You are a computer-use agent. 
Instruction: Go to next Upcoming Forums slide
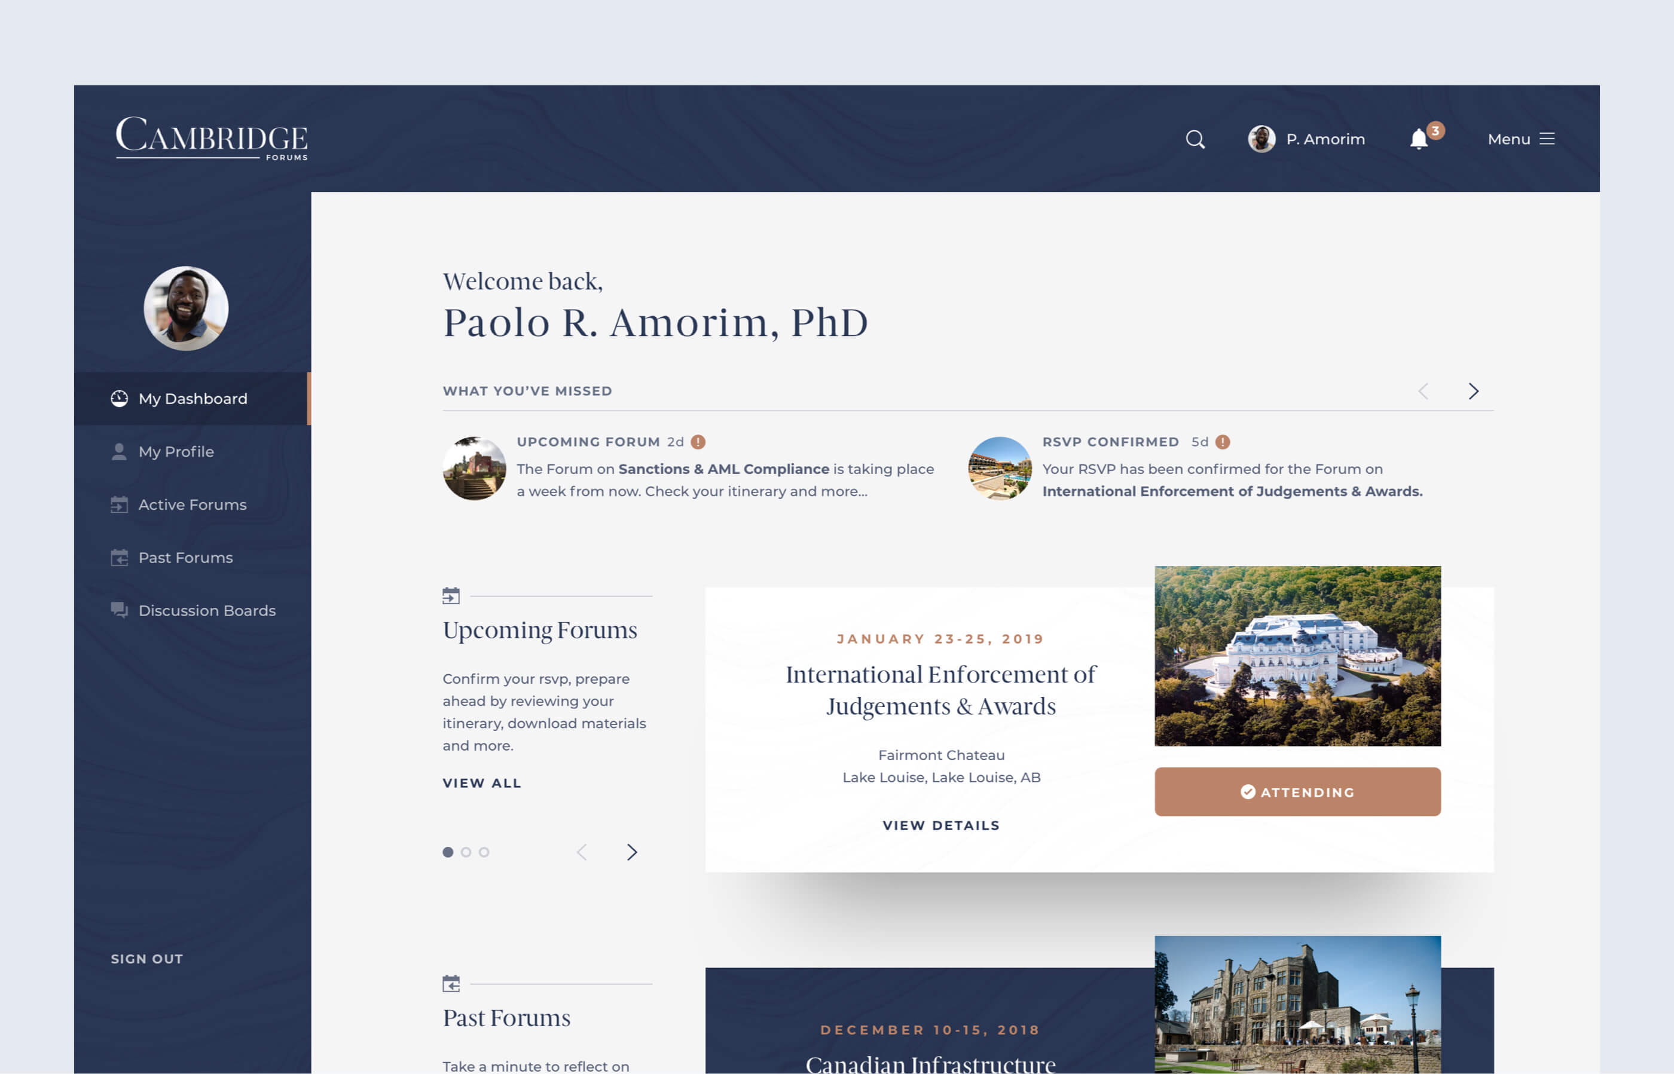pos(631,852)
